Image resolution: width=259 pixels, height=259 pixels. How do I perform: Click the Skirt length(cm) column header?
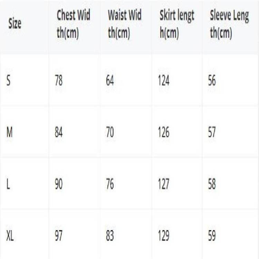pos(177,25)
